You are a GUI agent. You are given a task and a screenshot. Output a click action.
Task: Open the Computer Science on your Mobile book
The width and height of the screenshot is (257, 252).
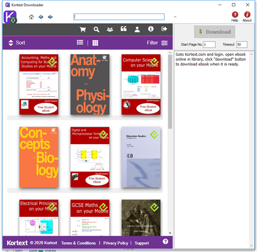141,85
